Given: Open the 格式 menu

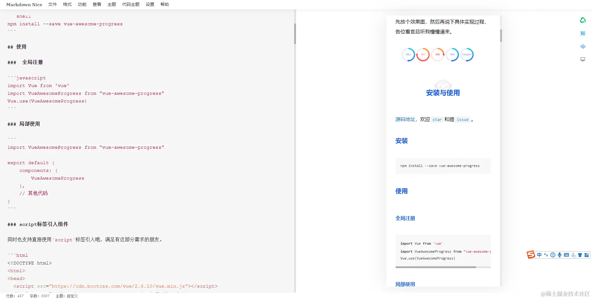Looking at the screenshot, I should click(67, 4).
